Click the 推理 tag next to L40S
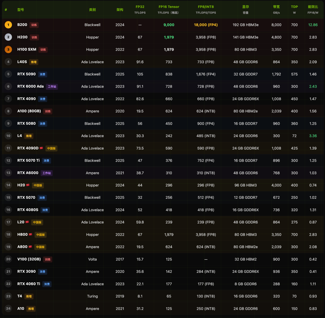The height and width of the screenshot is (318, 325). click(x=34, y=62)
